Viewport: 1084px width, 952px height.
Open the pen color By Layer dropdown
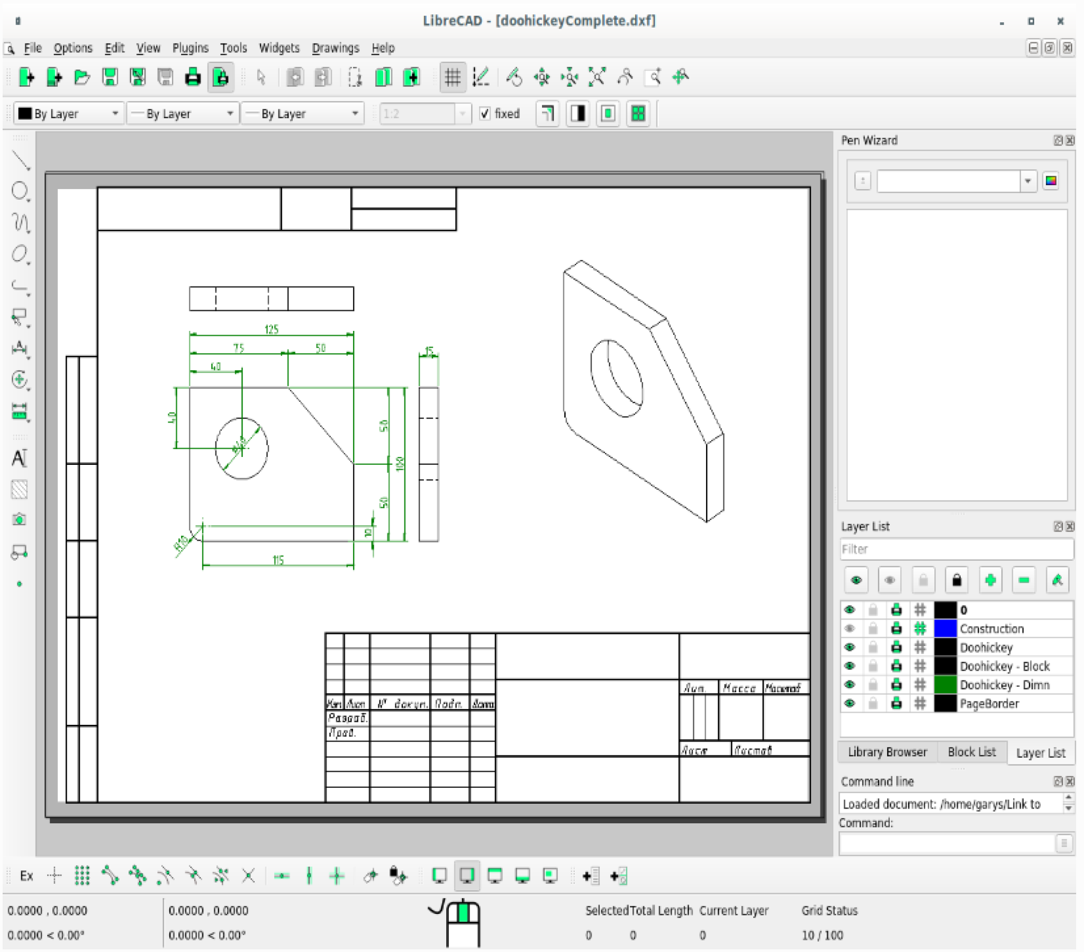point(116,113)
